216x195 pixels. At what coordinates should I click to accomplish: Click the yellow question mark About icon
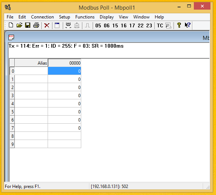tap(179, 25)
